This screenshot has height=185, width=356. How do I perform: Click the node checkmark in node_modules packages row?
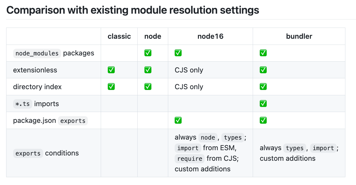click(148, 53)
